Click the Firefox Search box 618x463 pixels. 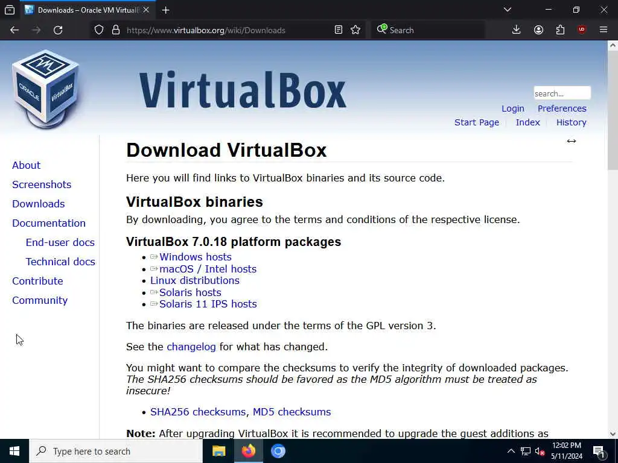point(428,30)
